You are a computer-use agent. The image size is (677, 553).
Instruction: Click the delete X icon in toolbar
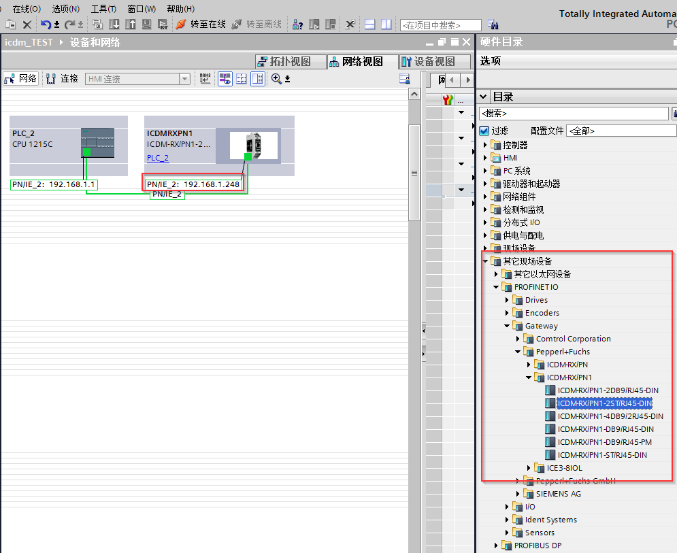(x=27, y=24)
